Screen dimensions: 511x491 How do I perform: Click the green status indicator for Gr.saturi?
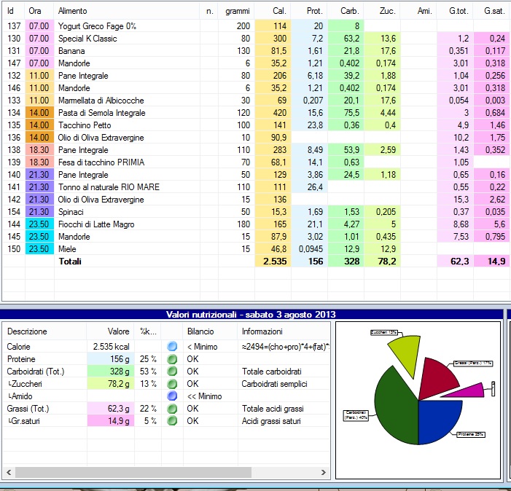tap(172, 420)
